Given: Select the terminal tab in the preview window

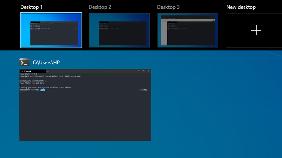Looking at the screenshot, I should pyautogui.click(x=33, y=71).
